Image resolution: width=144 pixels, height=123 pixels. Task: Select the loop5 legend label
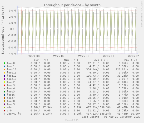click(11, 92)
